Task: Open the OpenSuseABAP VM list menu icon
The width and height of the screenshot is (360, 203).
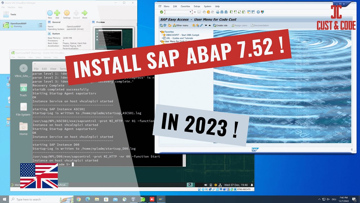Action: pyautogui.click(x=40, y=25)
